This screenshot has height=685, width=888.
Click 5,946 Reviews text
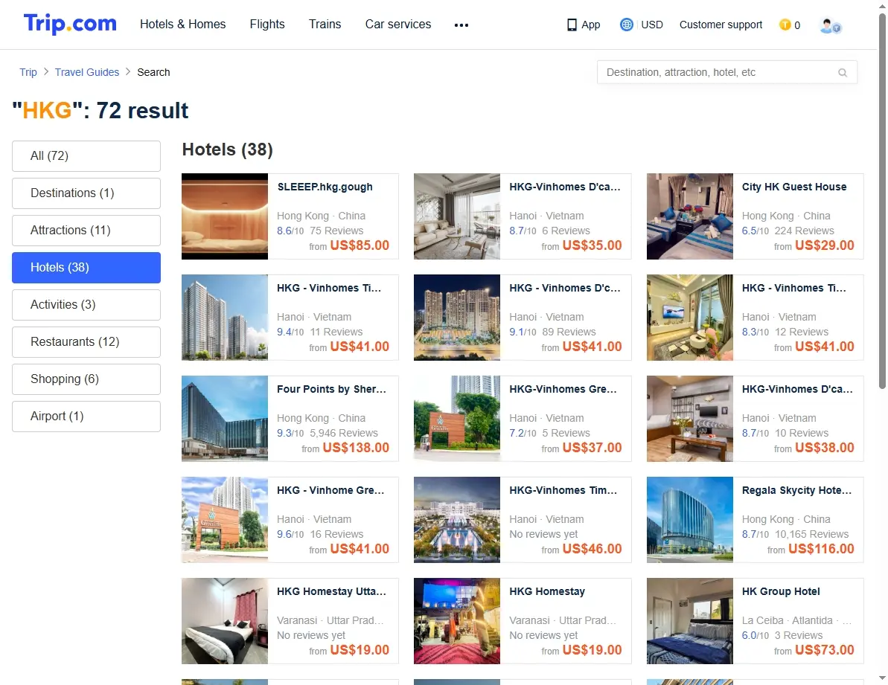click(x=344, y=434)
